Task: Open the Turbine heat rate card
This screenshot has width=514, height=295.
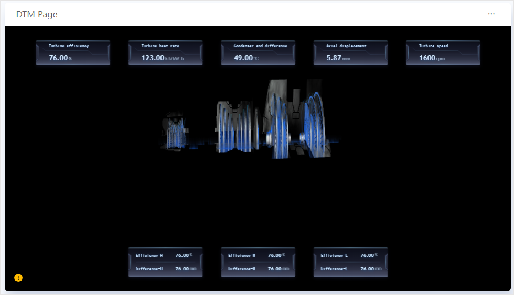Action: click(x=165, y=53)
